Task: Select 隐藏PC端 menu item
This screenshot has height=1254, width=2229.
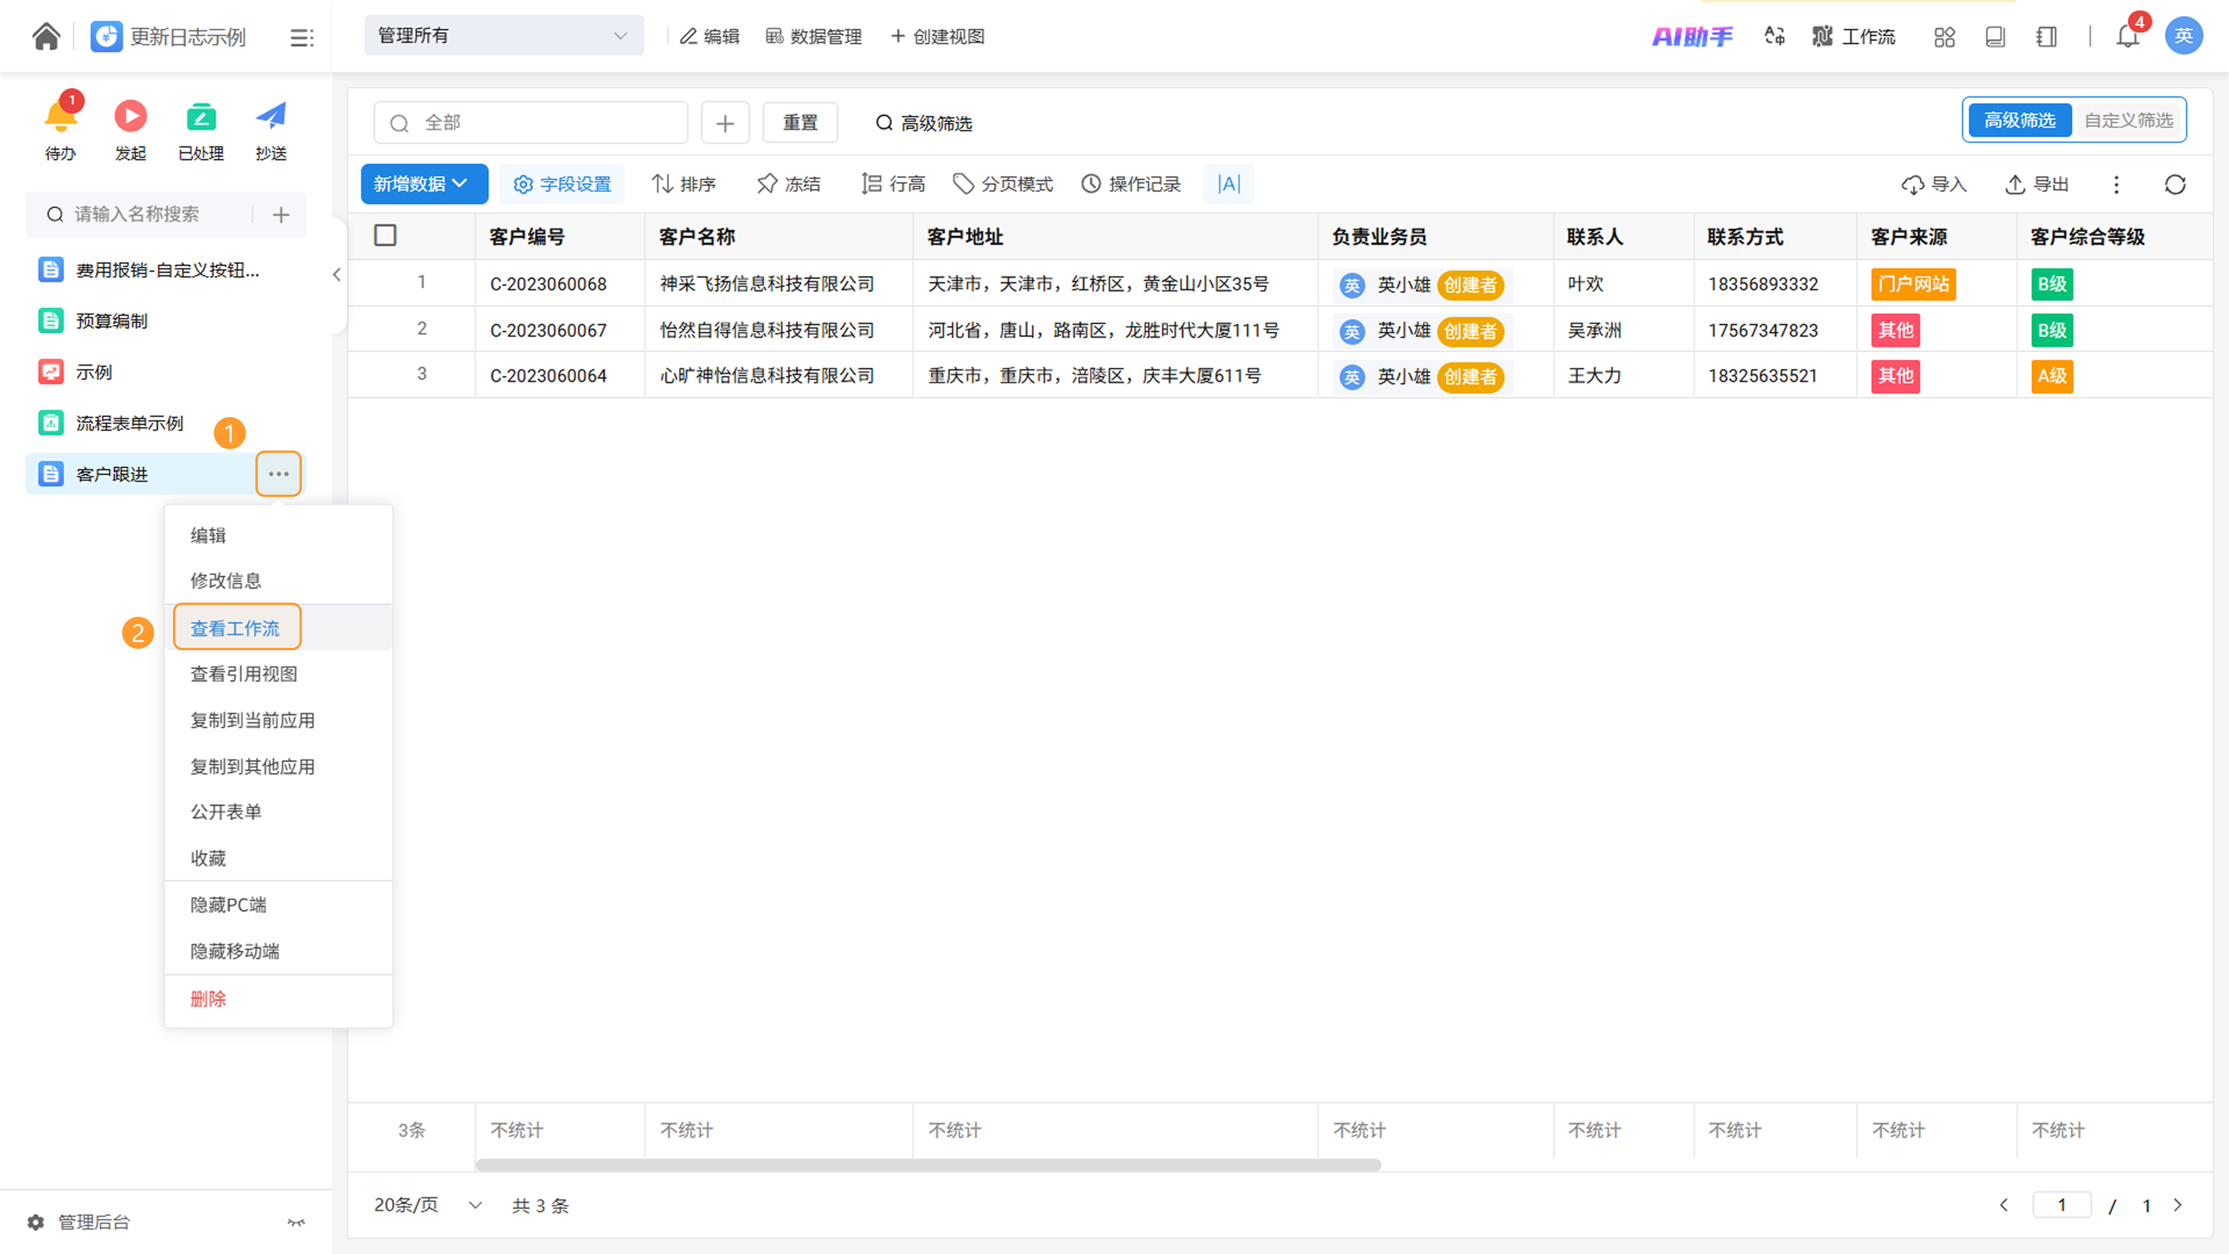Action: 279,905
